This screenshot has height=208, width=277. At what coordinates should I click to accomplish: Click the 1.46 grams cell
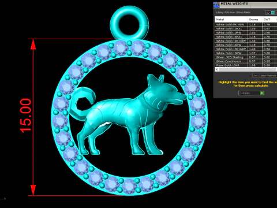pos(254,49)
